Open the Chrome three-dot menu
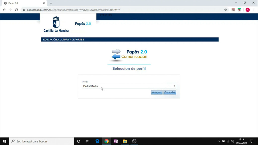258x145 pixels. (x=254, y=10)
